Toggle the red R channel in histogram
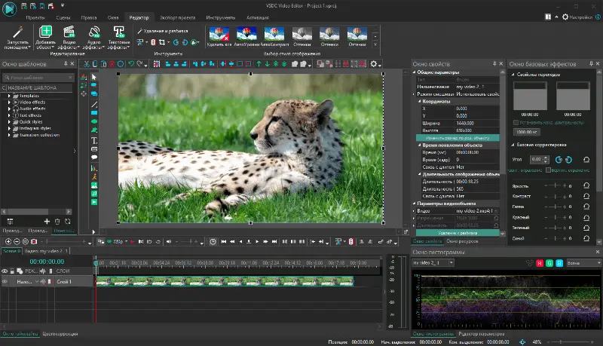This screenshot has height=346, width=603. tap(540, 263)
